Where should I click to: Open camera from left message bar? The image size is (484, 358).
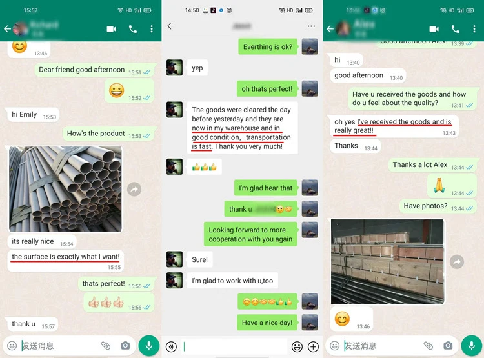click(x=125, y=345)
